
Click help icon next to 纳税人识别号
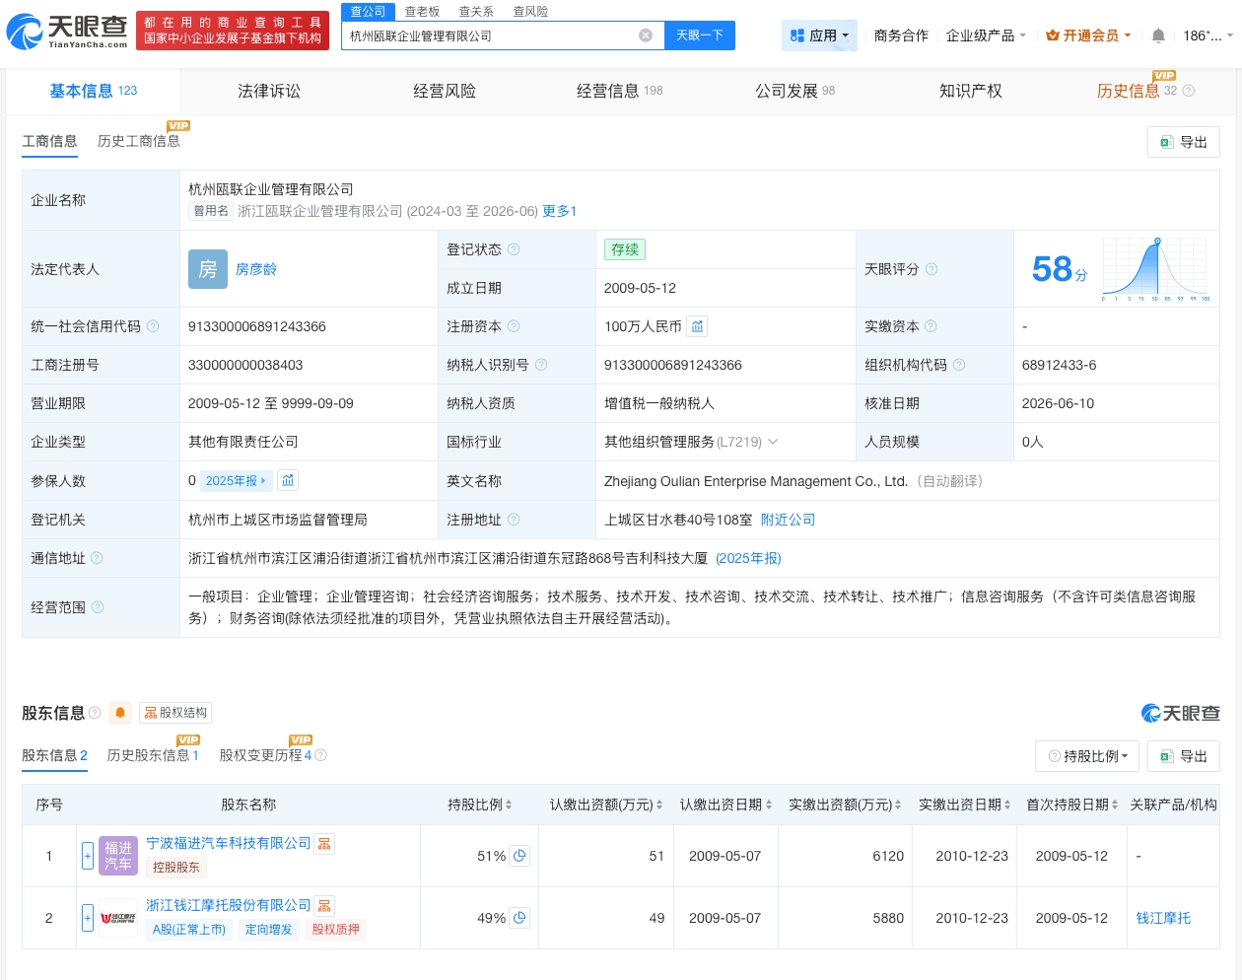[x=541, y=365]
